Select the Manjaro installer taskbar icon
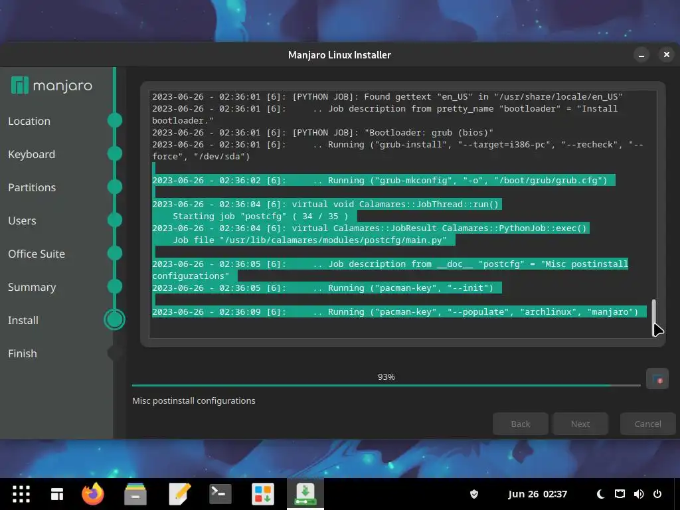The height and width of the screenshot is (510, 680). pyautogui.click(x=305, y=494)
